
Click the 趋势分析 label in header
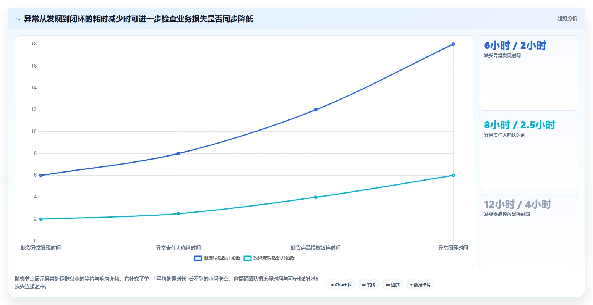(x=567, y=18)
